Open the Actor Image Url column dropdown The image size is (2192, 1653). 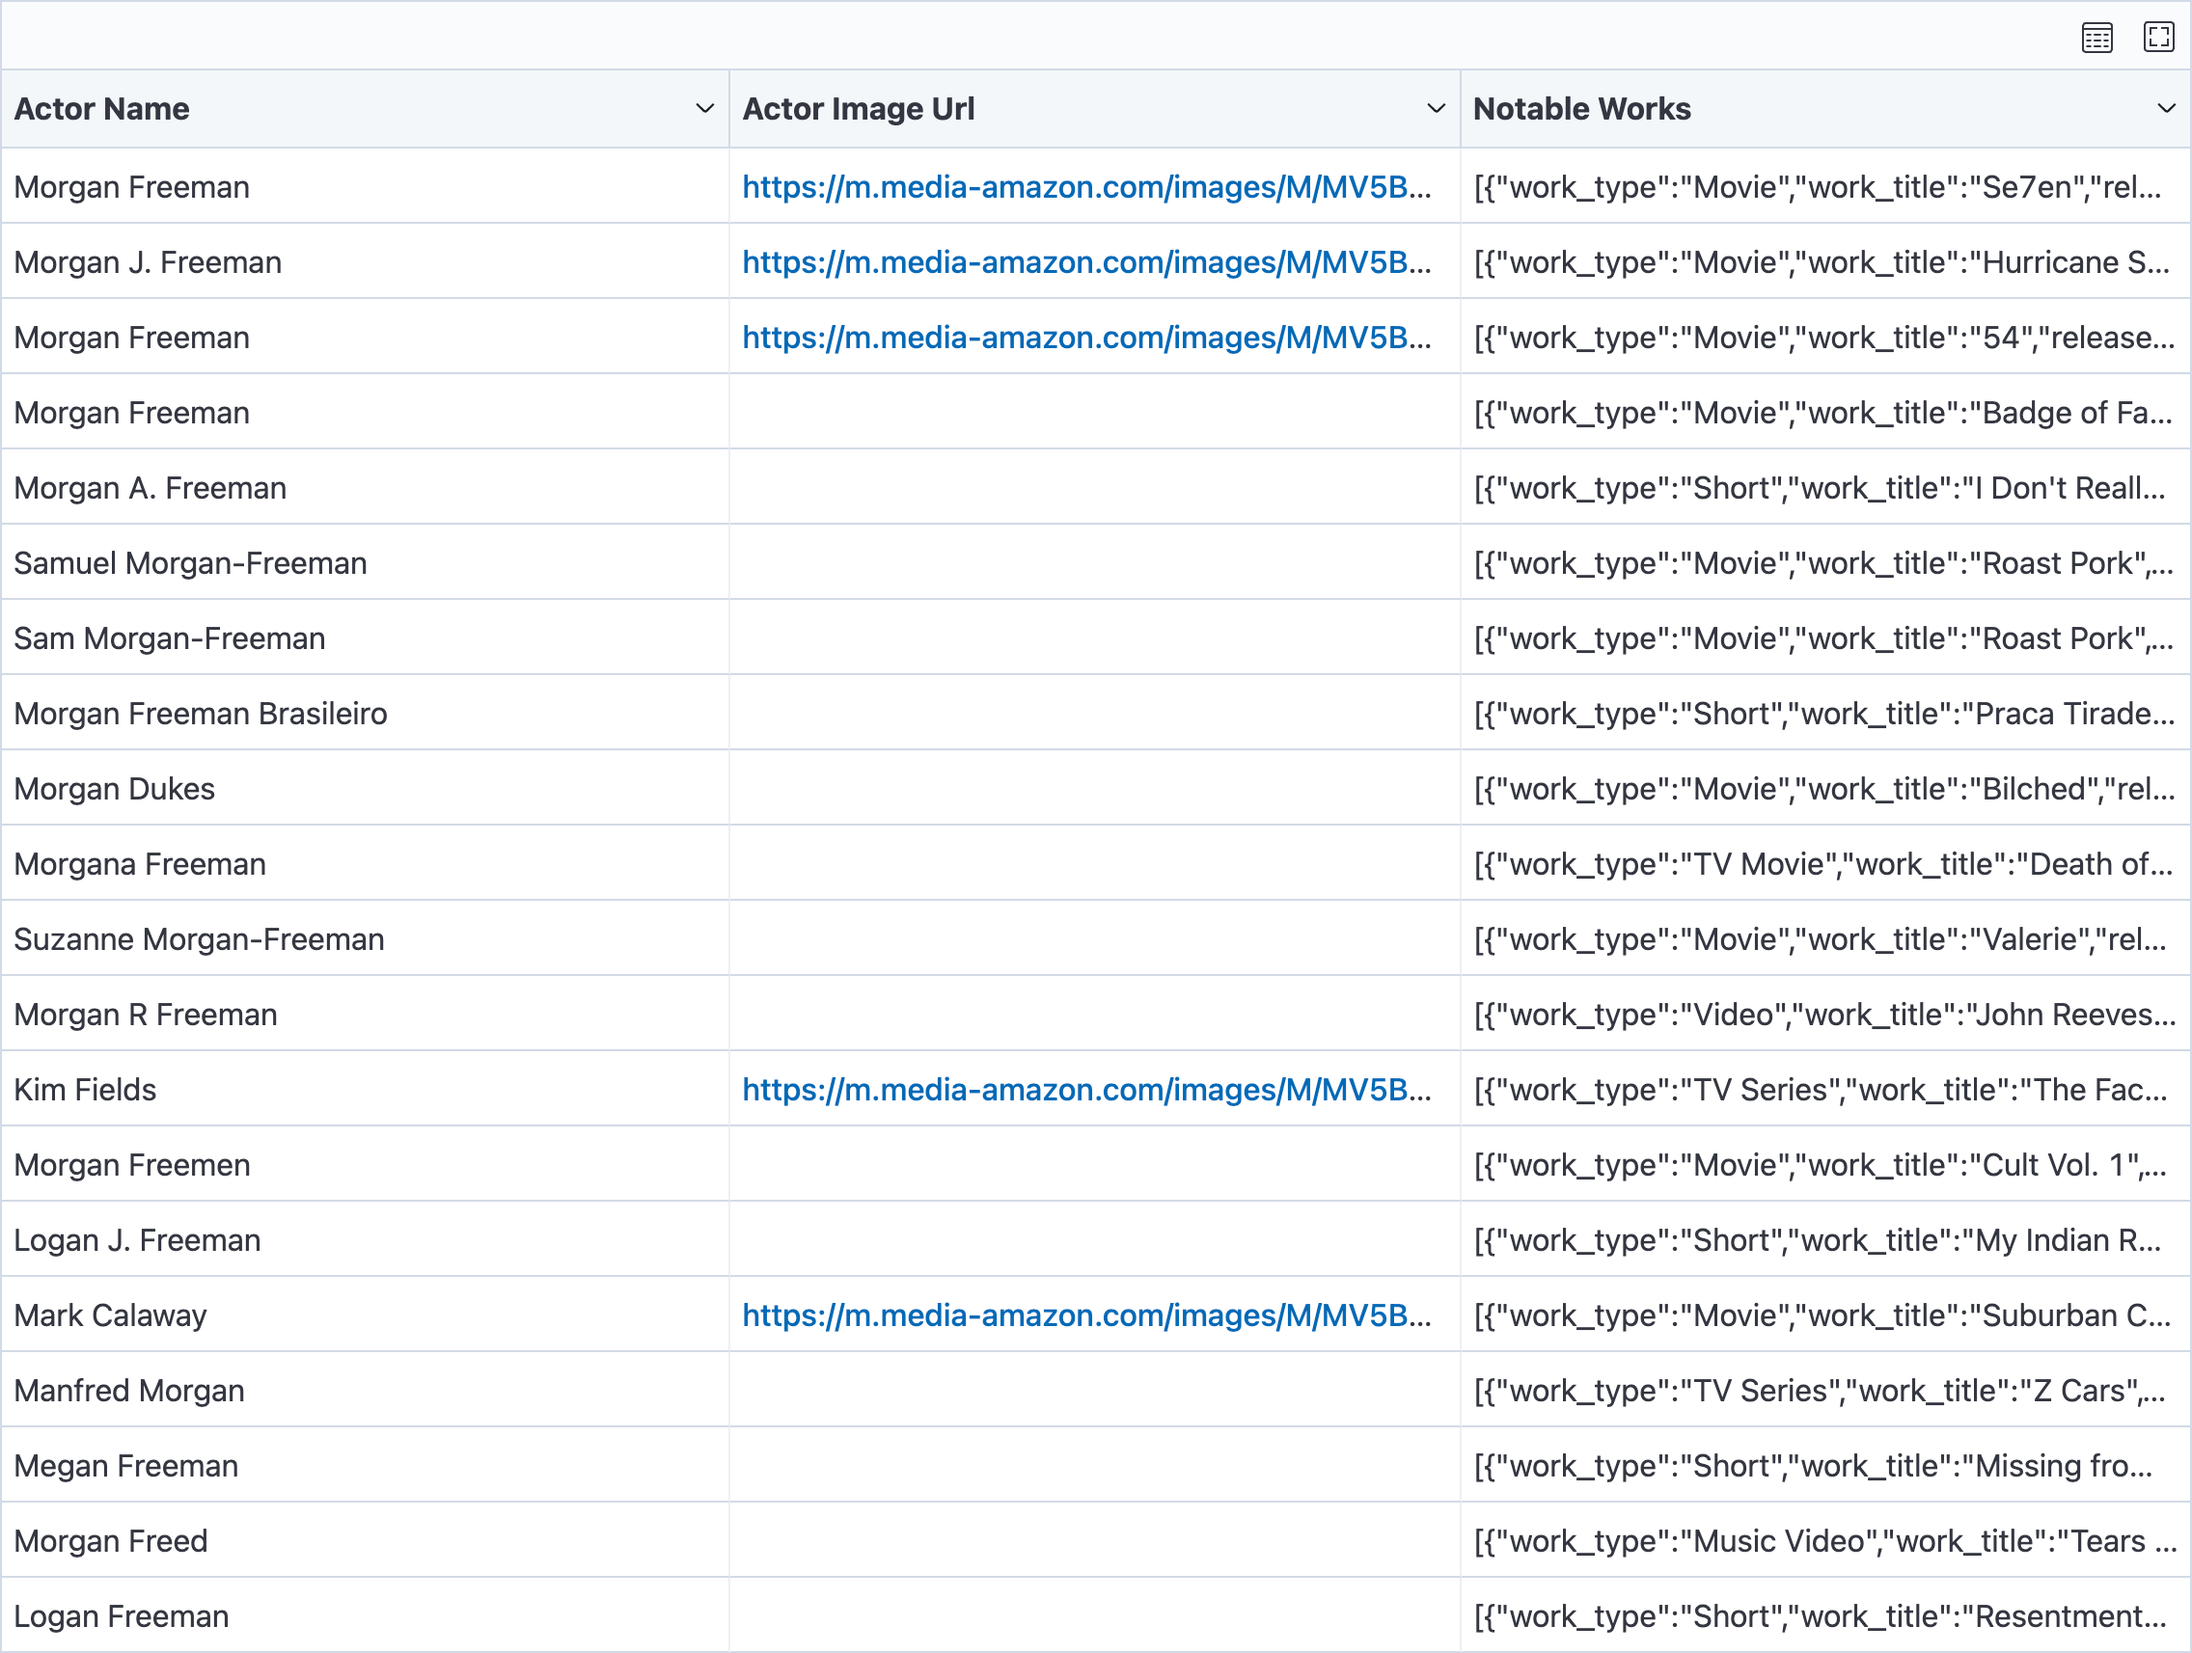click(1435, 109)
